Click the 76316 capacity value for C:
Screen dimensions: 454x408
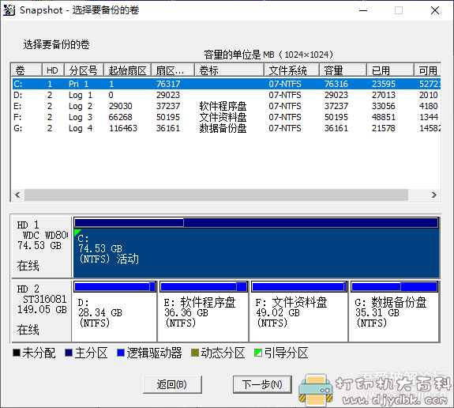[x=336, y=84]
